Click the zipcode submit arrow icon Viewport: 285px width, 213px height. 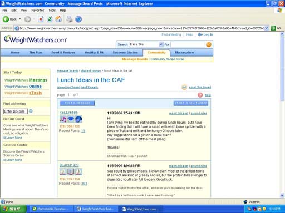tap(31, 111)
